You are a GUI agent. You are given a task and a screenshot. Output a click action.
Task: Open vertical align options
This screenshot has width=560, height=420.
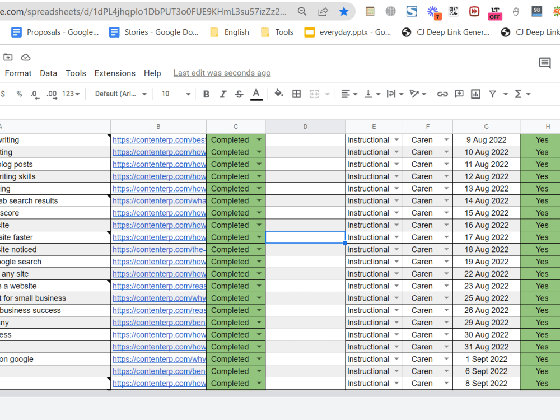pos(372,94)
